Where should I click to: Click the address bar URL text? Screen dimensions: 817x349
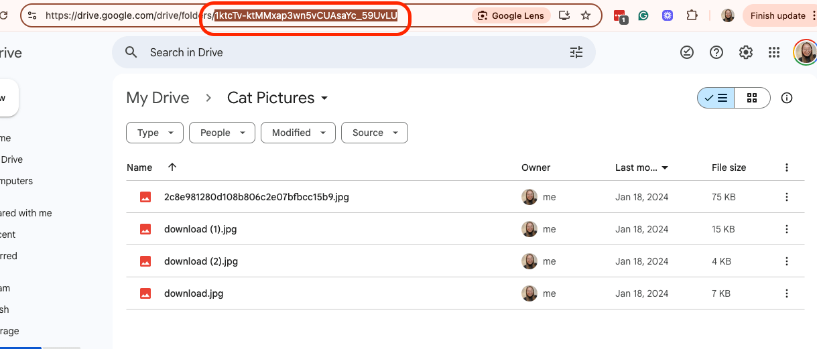(221, 15)
